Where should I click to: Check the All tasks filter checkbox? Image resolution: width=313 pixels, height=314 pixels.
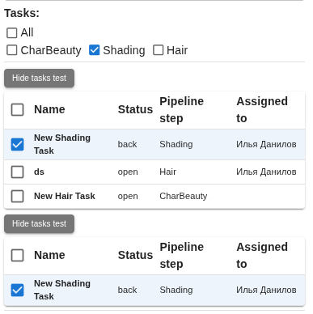point(12,33)
